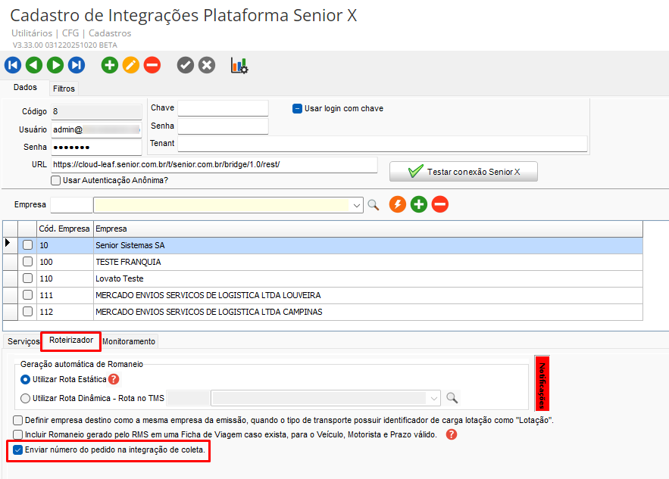
Task: Open the Monitoramento tab
Action: click(129, 341)
